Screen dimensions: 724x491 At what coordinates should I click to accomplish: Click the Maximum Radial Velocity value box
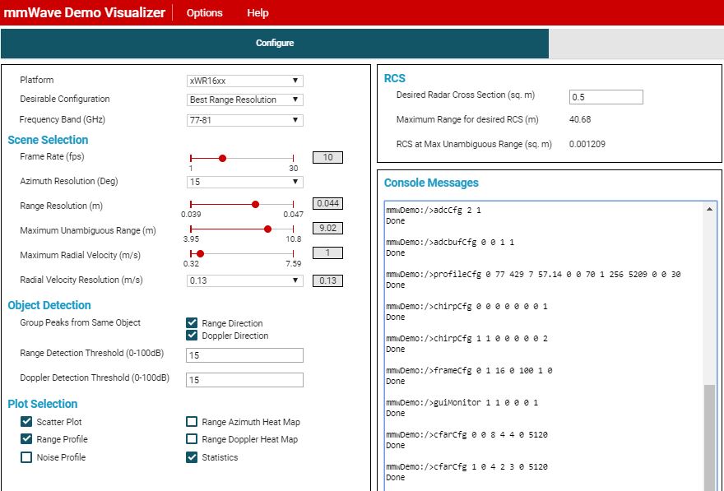327,252
